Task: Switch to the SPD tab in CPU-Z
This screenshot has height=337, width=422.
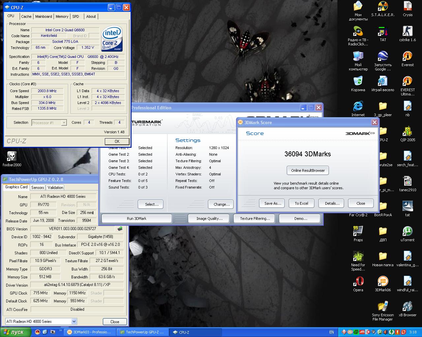Action: coord(76,16)
